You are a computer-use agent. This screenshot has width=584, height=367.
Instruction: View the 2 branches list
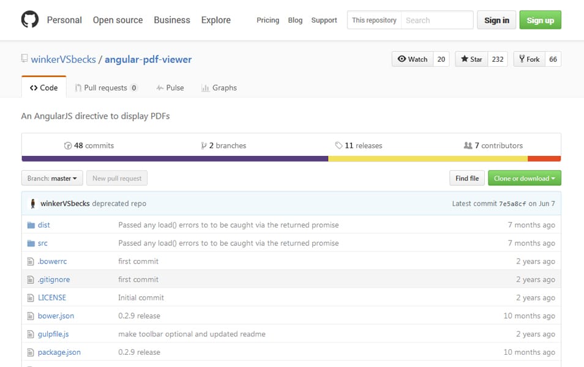[223, 146]
